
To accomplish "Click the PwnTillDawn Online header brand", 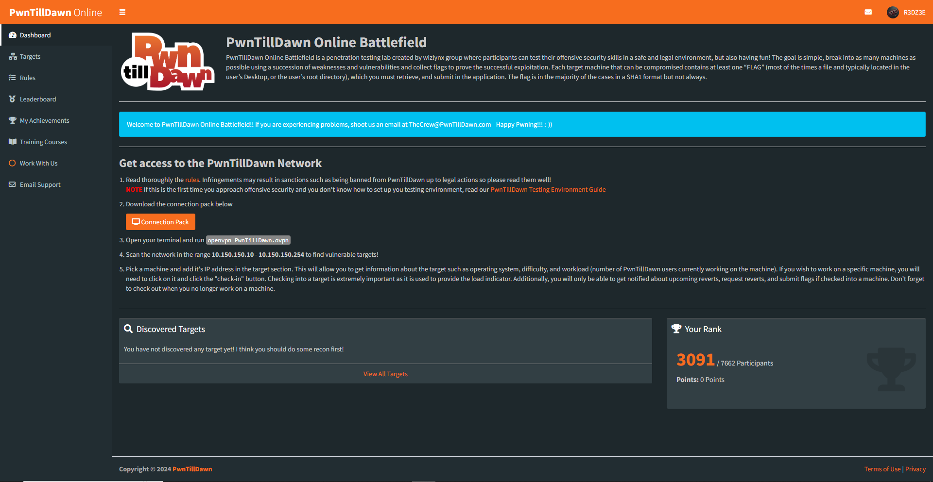I will (55, 12).
